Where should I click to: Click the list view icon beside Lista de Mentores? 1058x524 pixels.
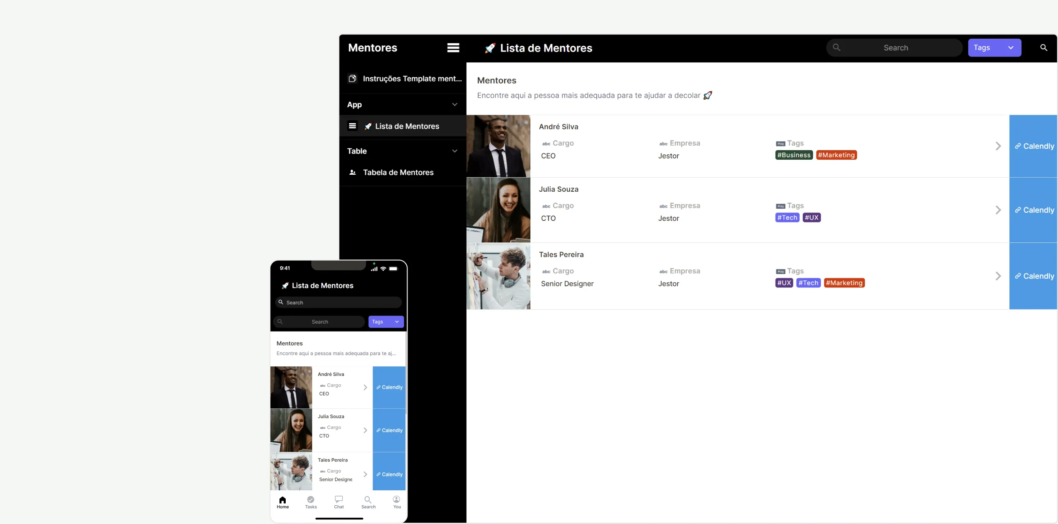[352, 126]
